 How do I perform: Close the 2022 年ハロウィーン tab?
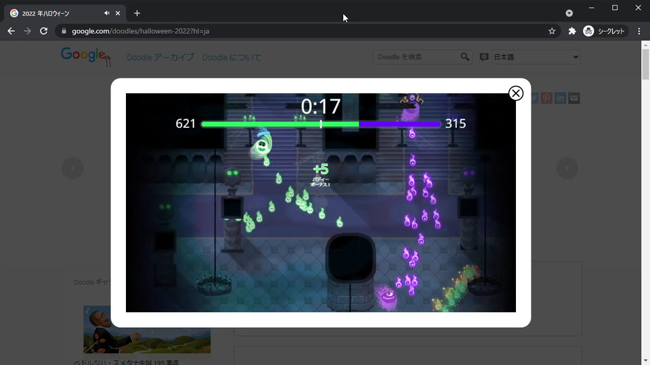118,14
